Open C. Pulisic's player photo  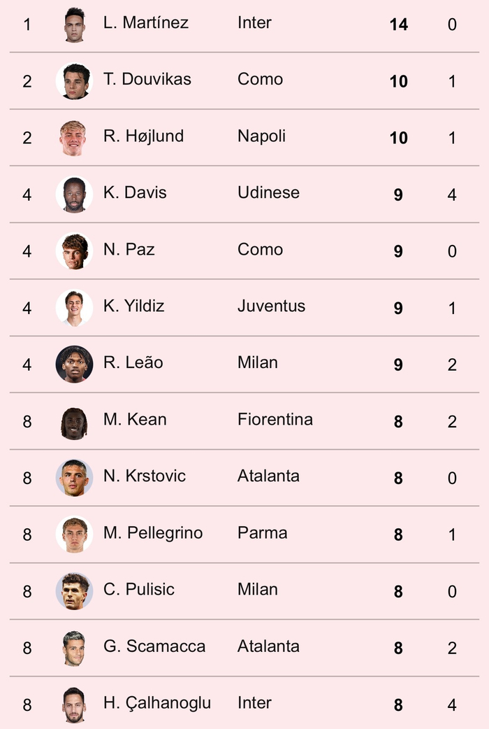(x=74, y=591)
